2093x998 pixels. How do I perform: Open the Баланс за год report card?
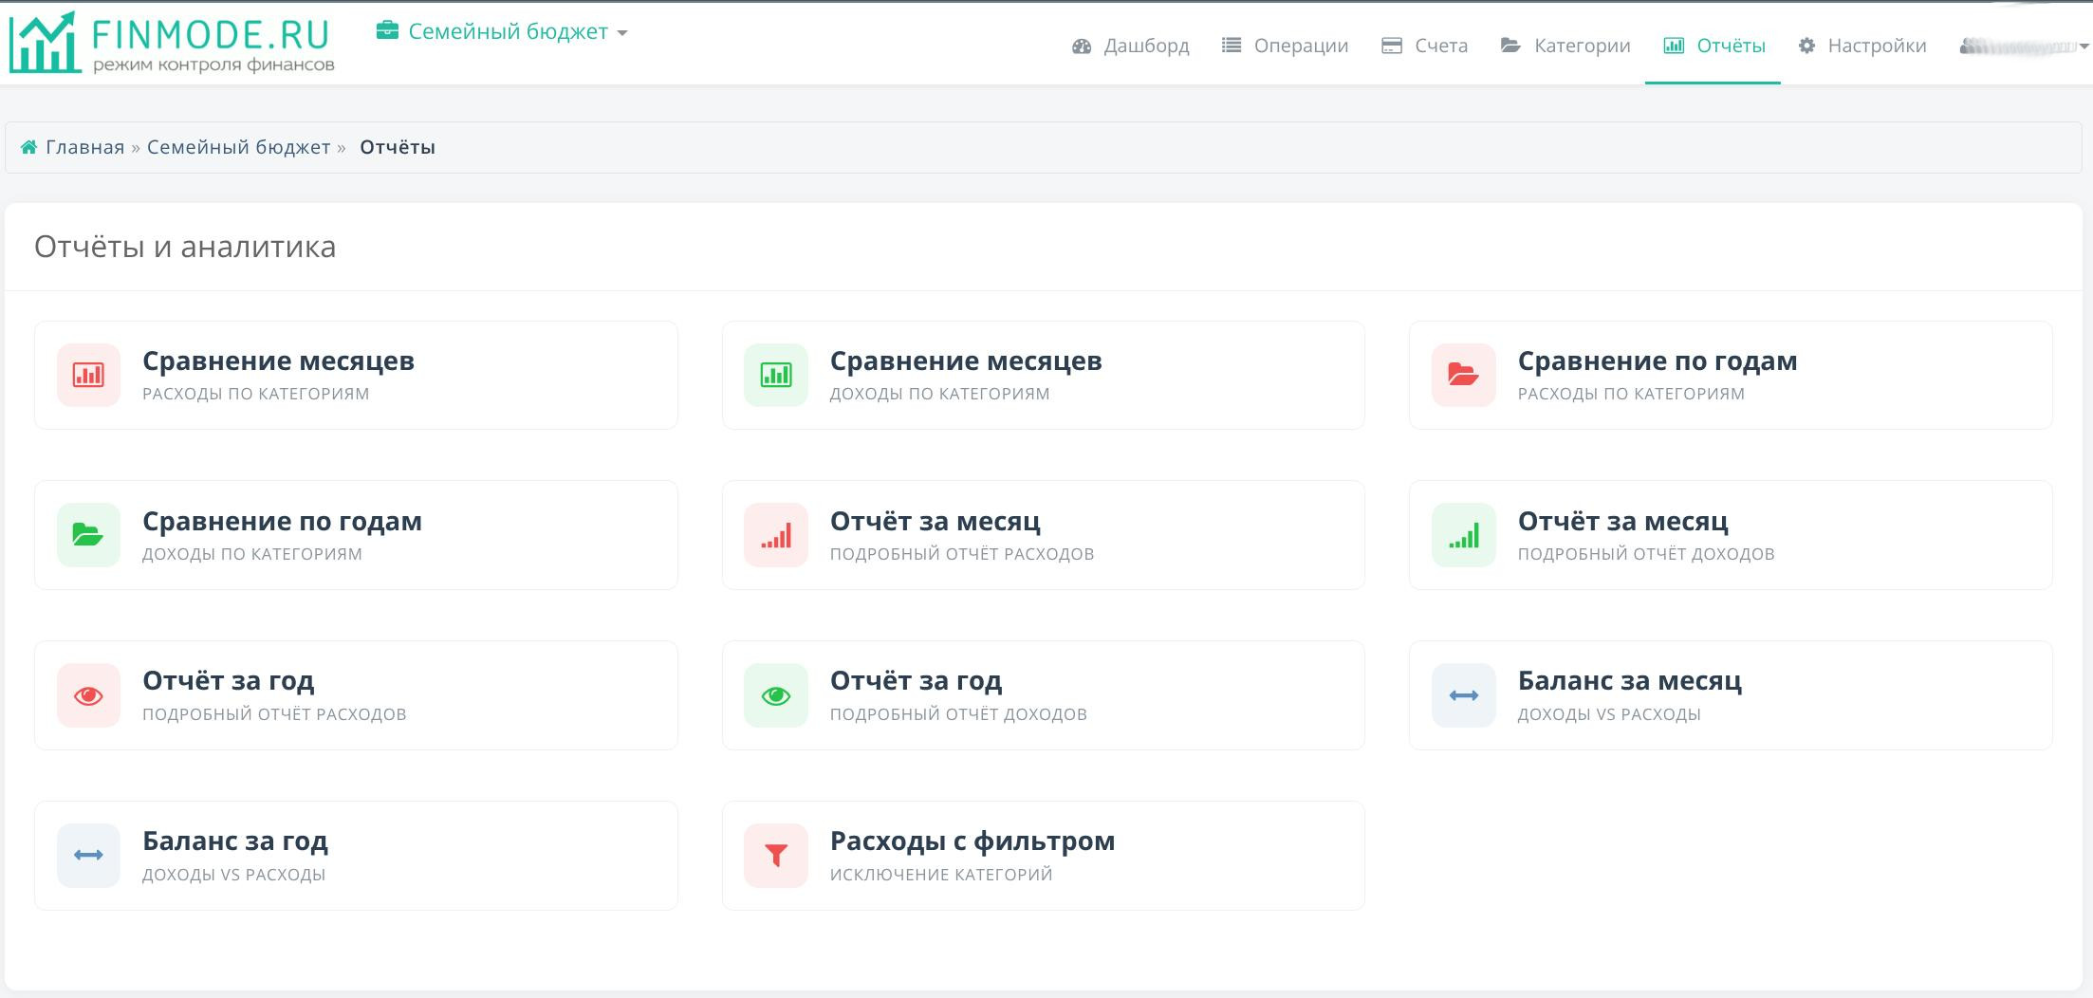[x=356, y=856]
